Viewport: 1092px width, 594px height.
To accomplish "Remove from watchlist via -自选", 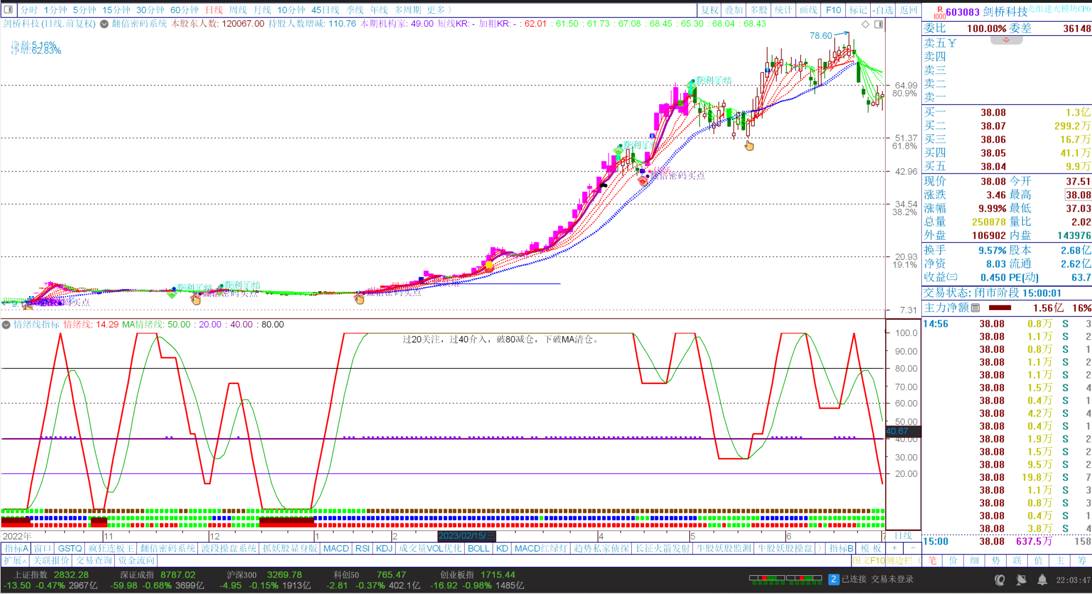I will (883, 10).
